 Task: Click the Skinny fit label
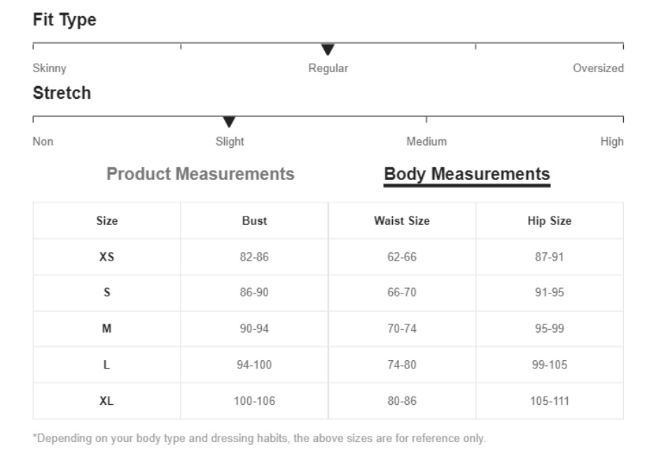tap(49, 69)
